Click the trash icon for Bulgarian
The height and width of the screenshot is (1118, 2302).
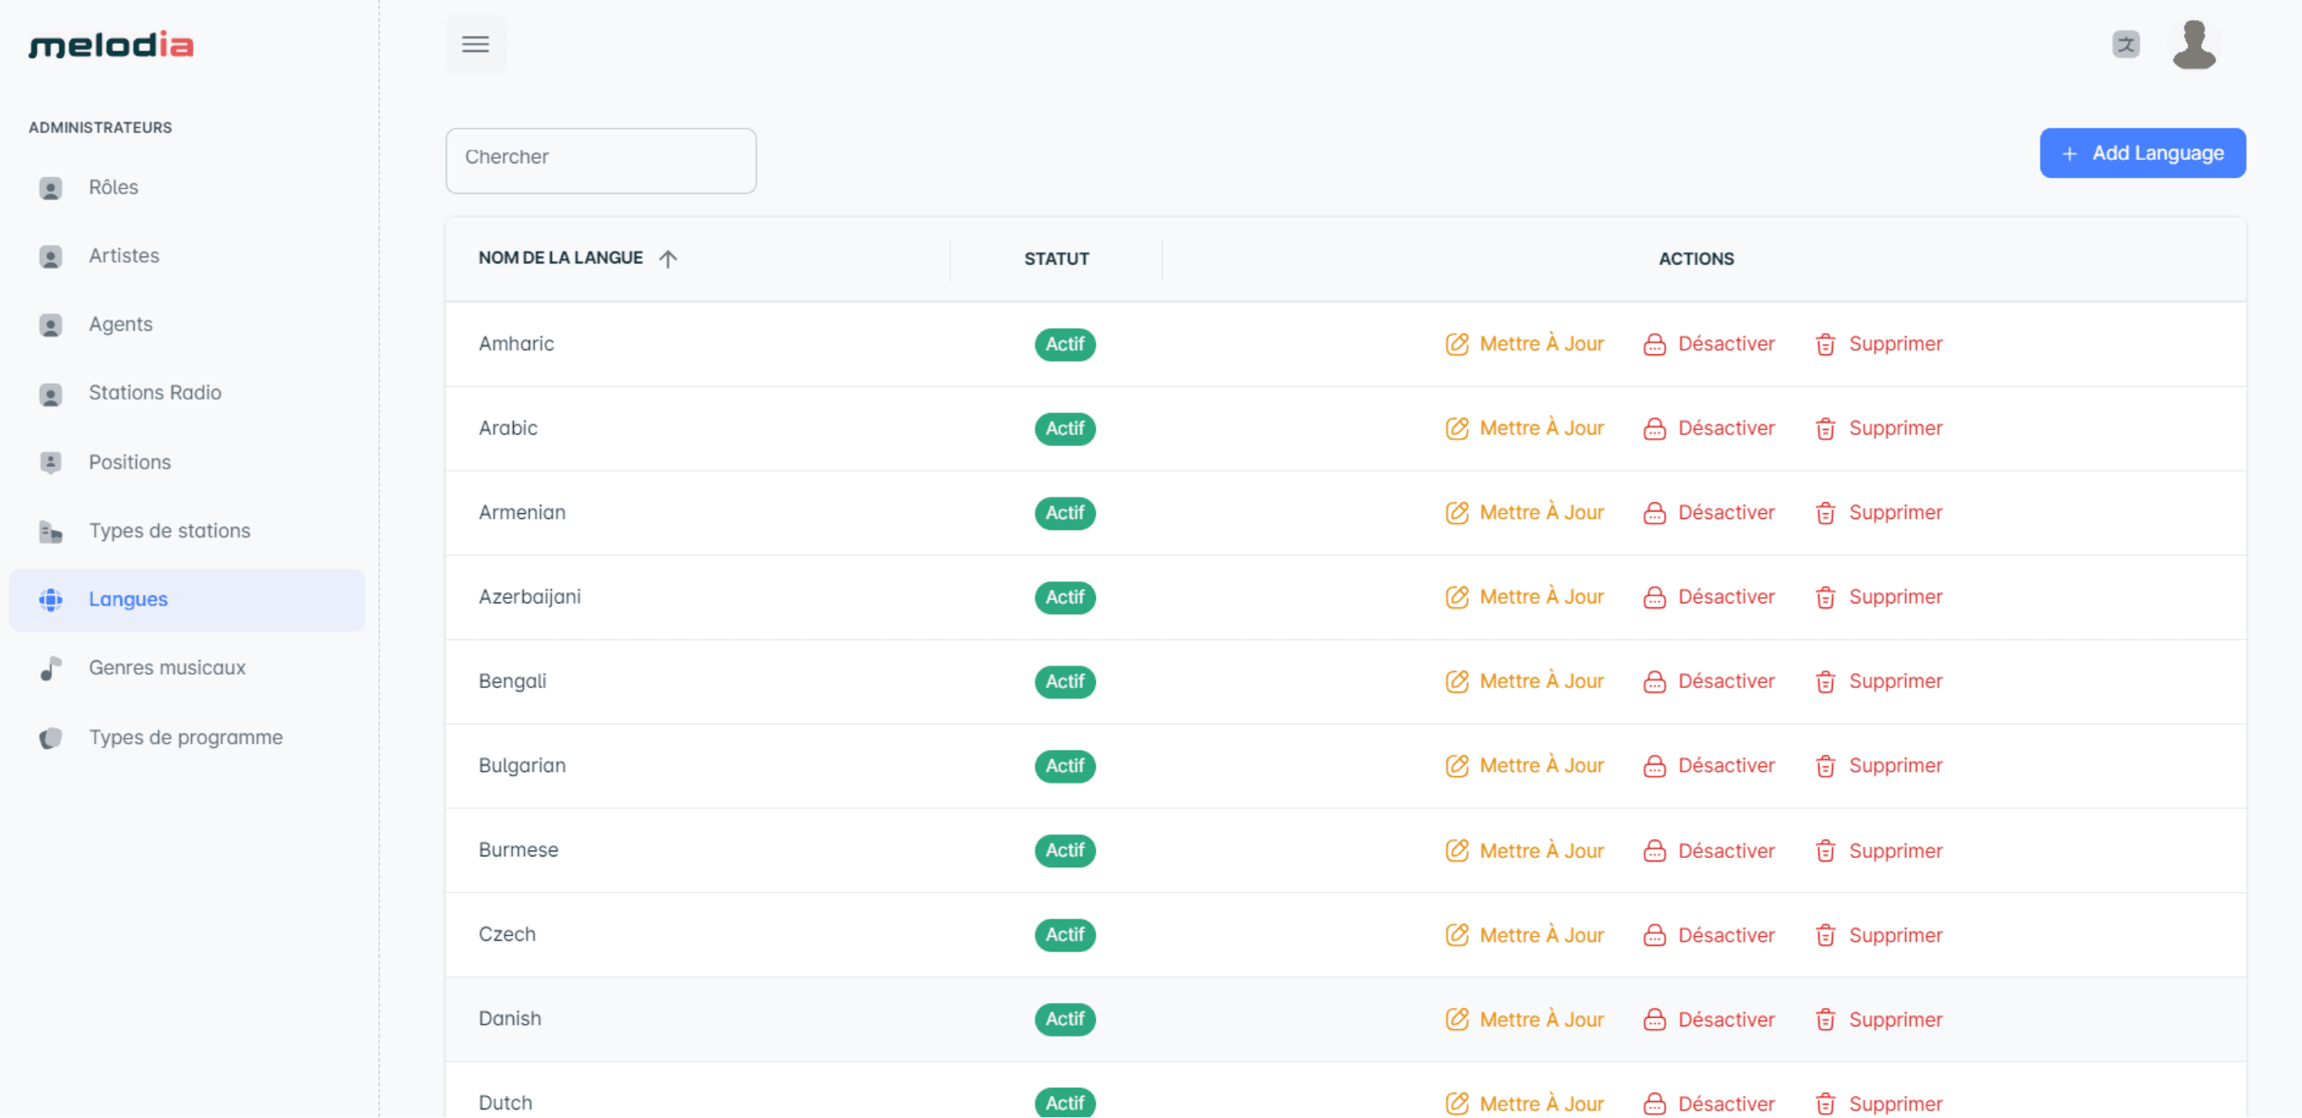[1825, 766]
